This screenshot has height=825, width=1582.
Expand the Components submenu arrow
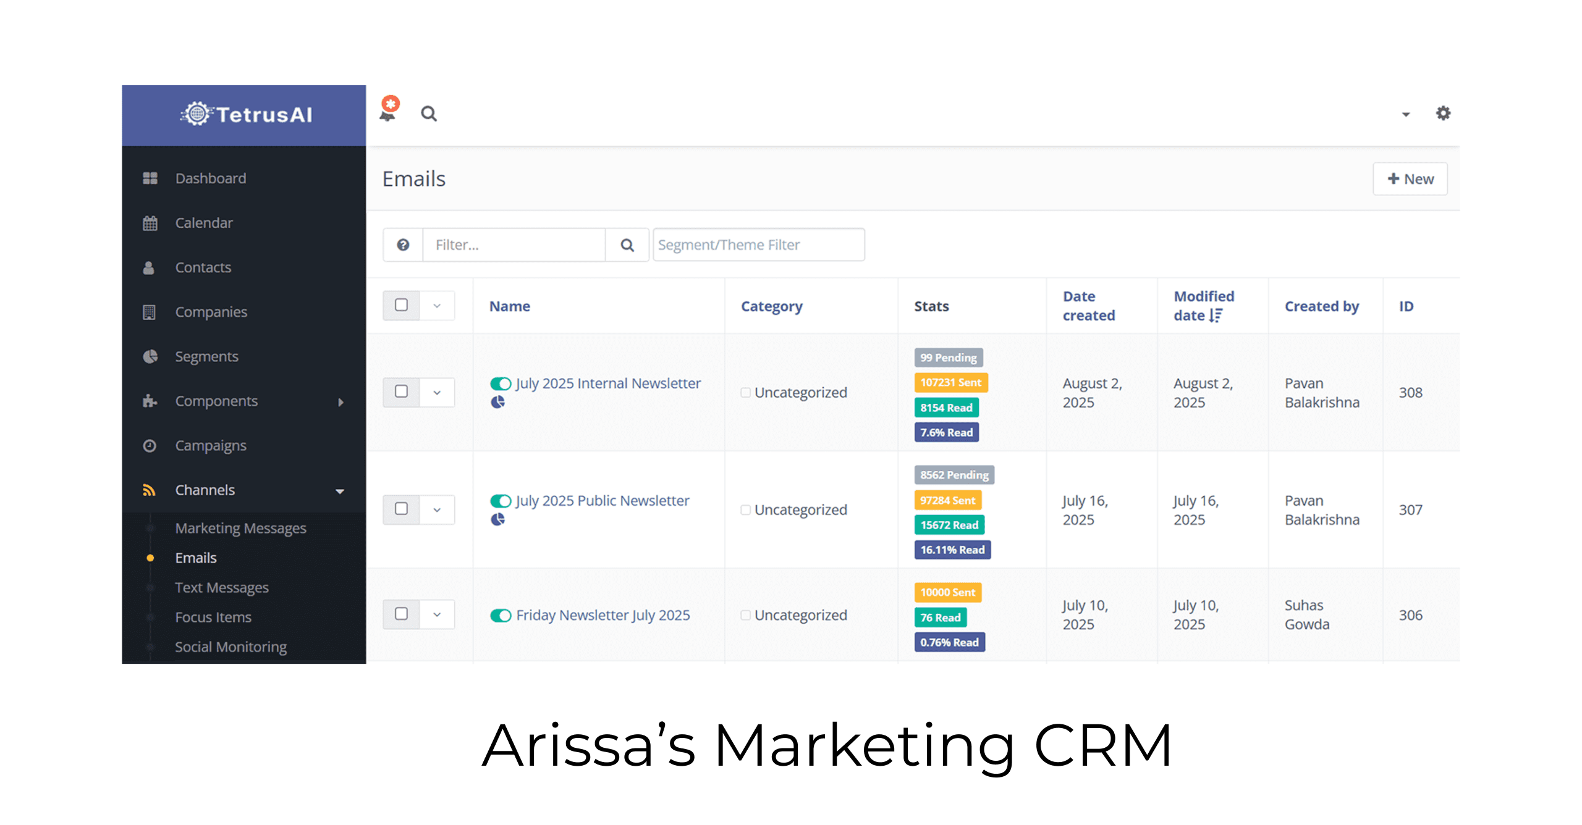341,402
